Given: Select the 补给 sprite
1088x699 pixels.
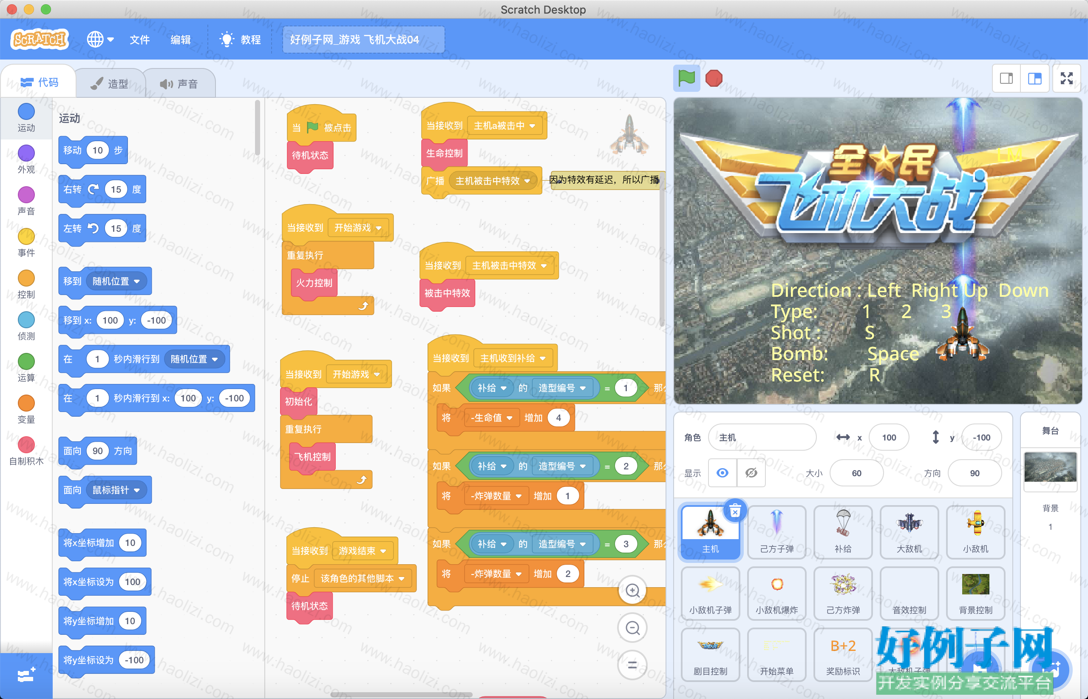Looking at the screenshot, I should (843, 532).
